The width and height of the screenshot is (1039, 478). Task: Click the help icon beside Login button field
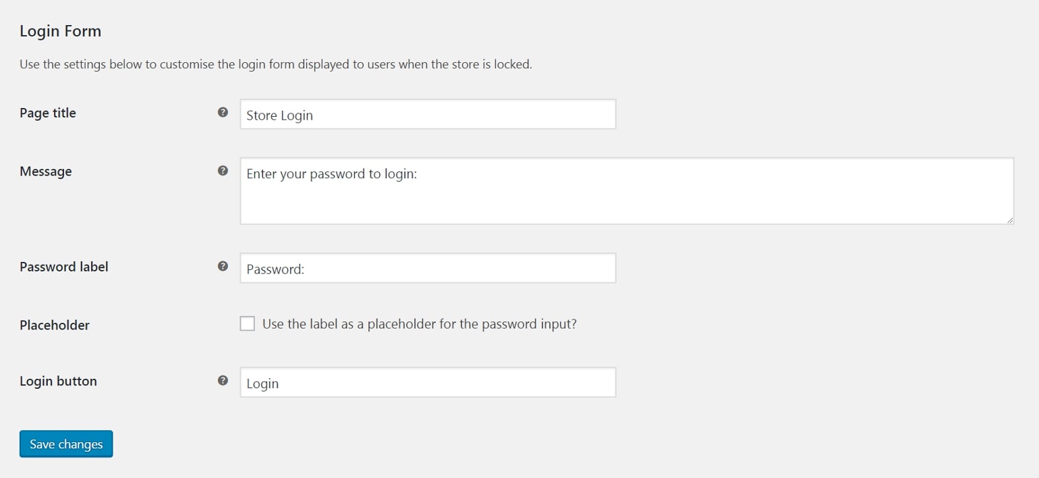tap(223, 380)
